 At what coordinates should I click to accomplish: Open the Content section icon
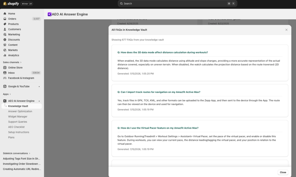(x=5, y=45)
